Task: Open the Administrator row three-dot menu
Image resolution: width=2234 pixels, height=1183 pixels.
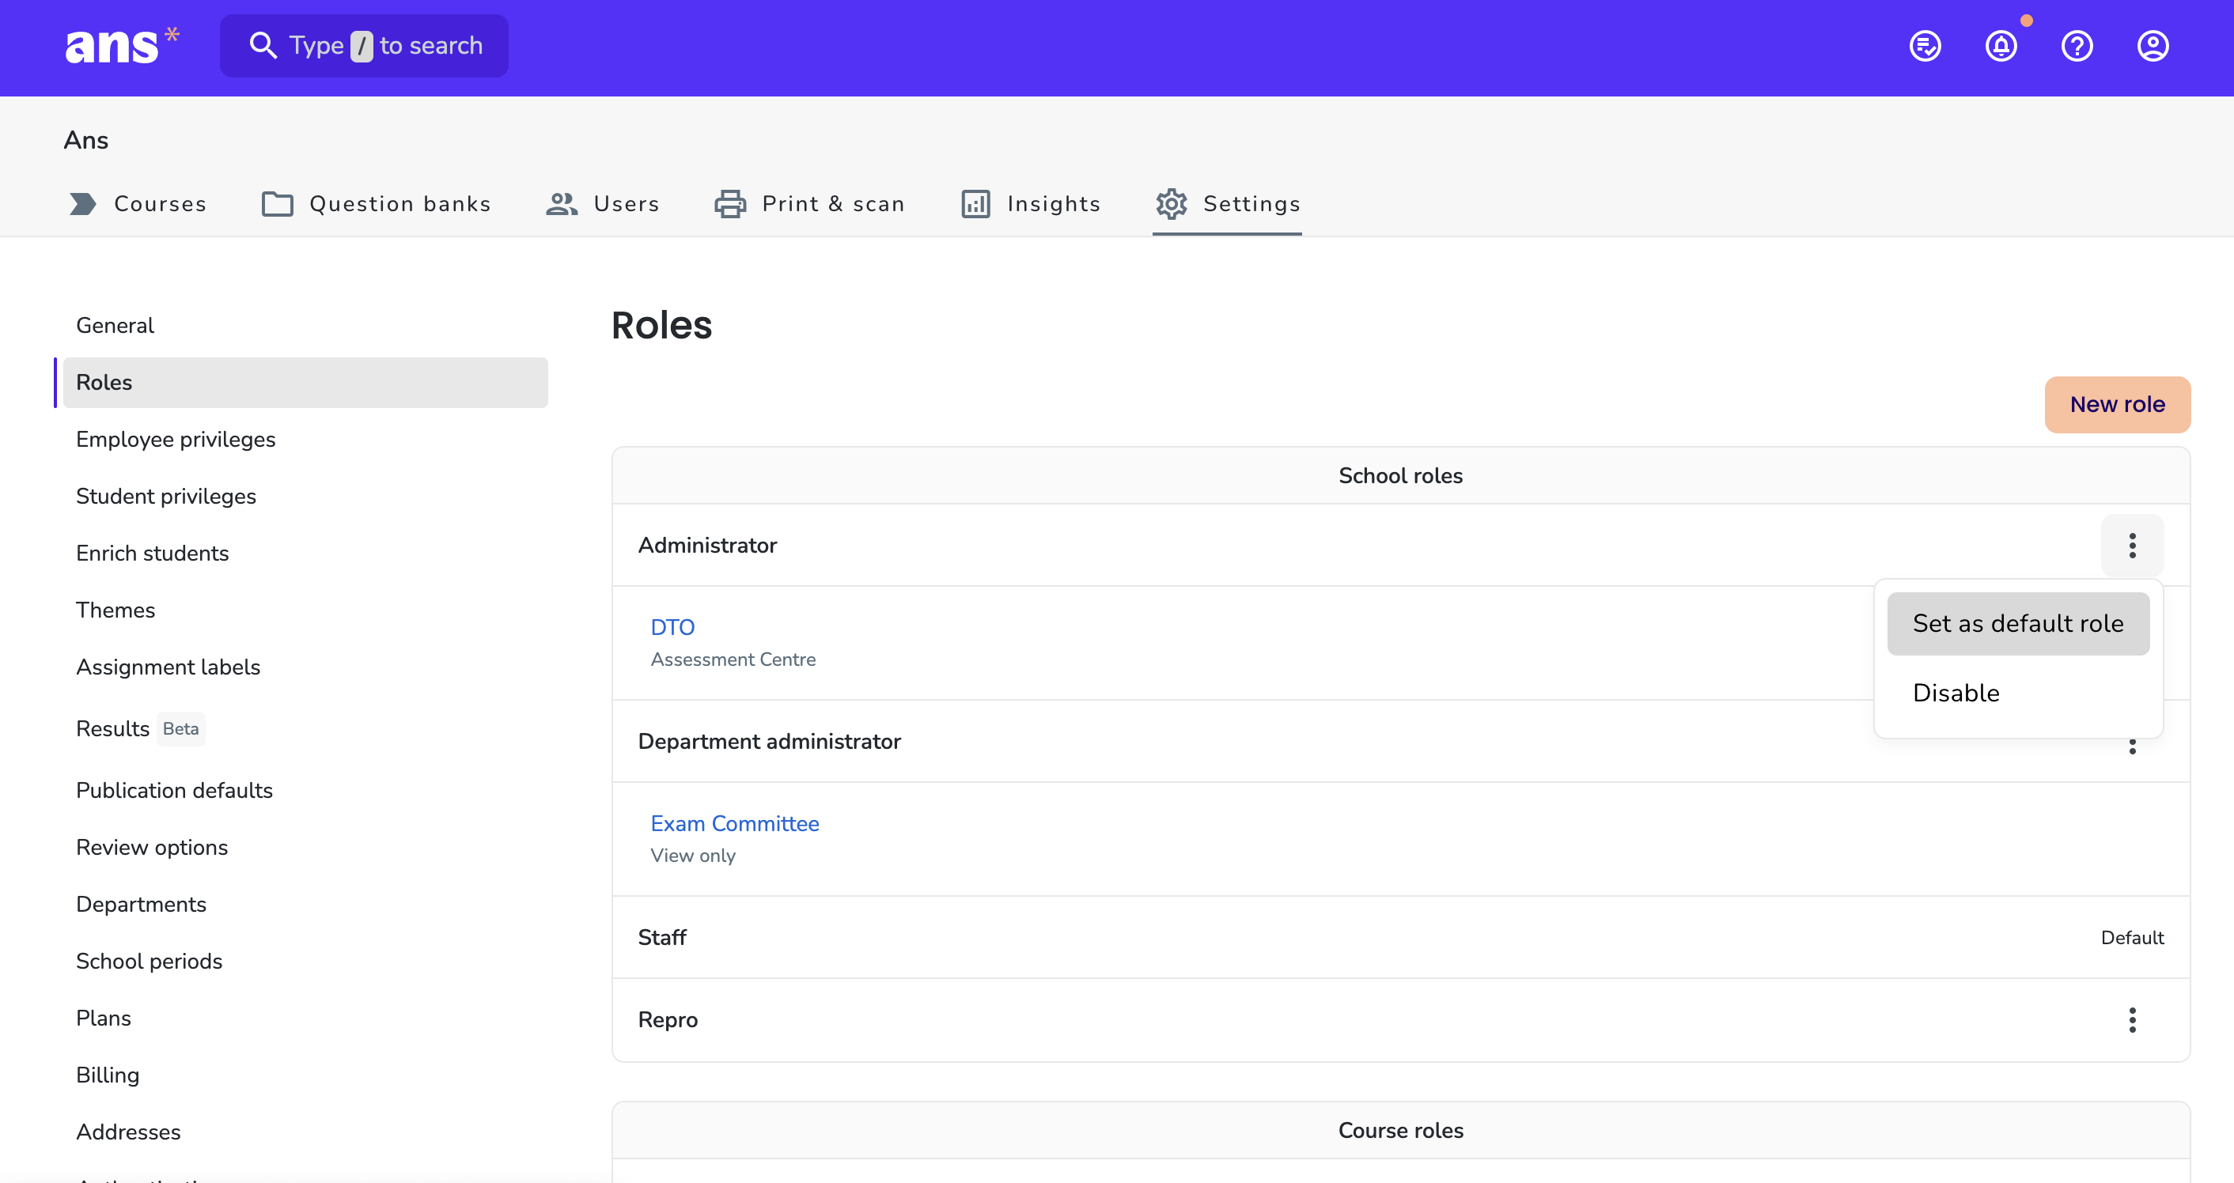Action: (2132, 545)
